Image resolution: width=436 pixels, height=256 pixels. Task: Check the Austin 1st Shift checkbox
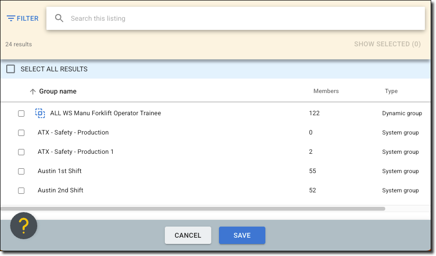(x=21, y=171)
